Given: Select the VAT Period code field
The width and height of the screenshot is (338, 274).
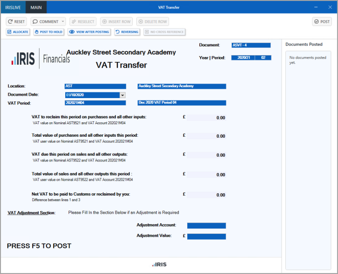Looking at the screenshot, I should (x=95, y=103).
